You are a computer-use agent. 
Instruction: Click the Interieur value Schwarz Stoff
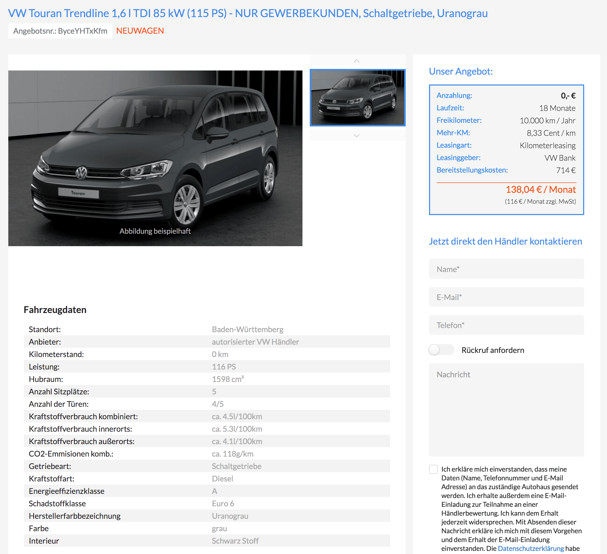click(235, 541)
